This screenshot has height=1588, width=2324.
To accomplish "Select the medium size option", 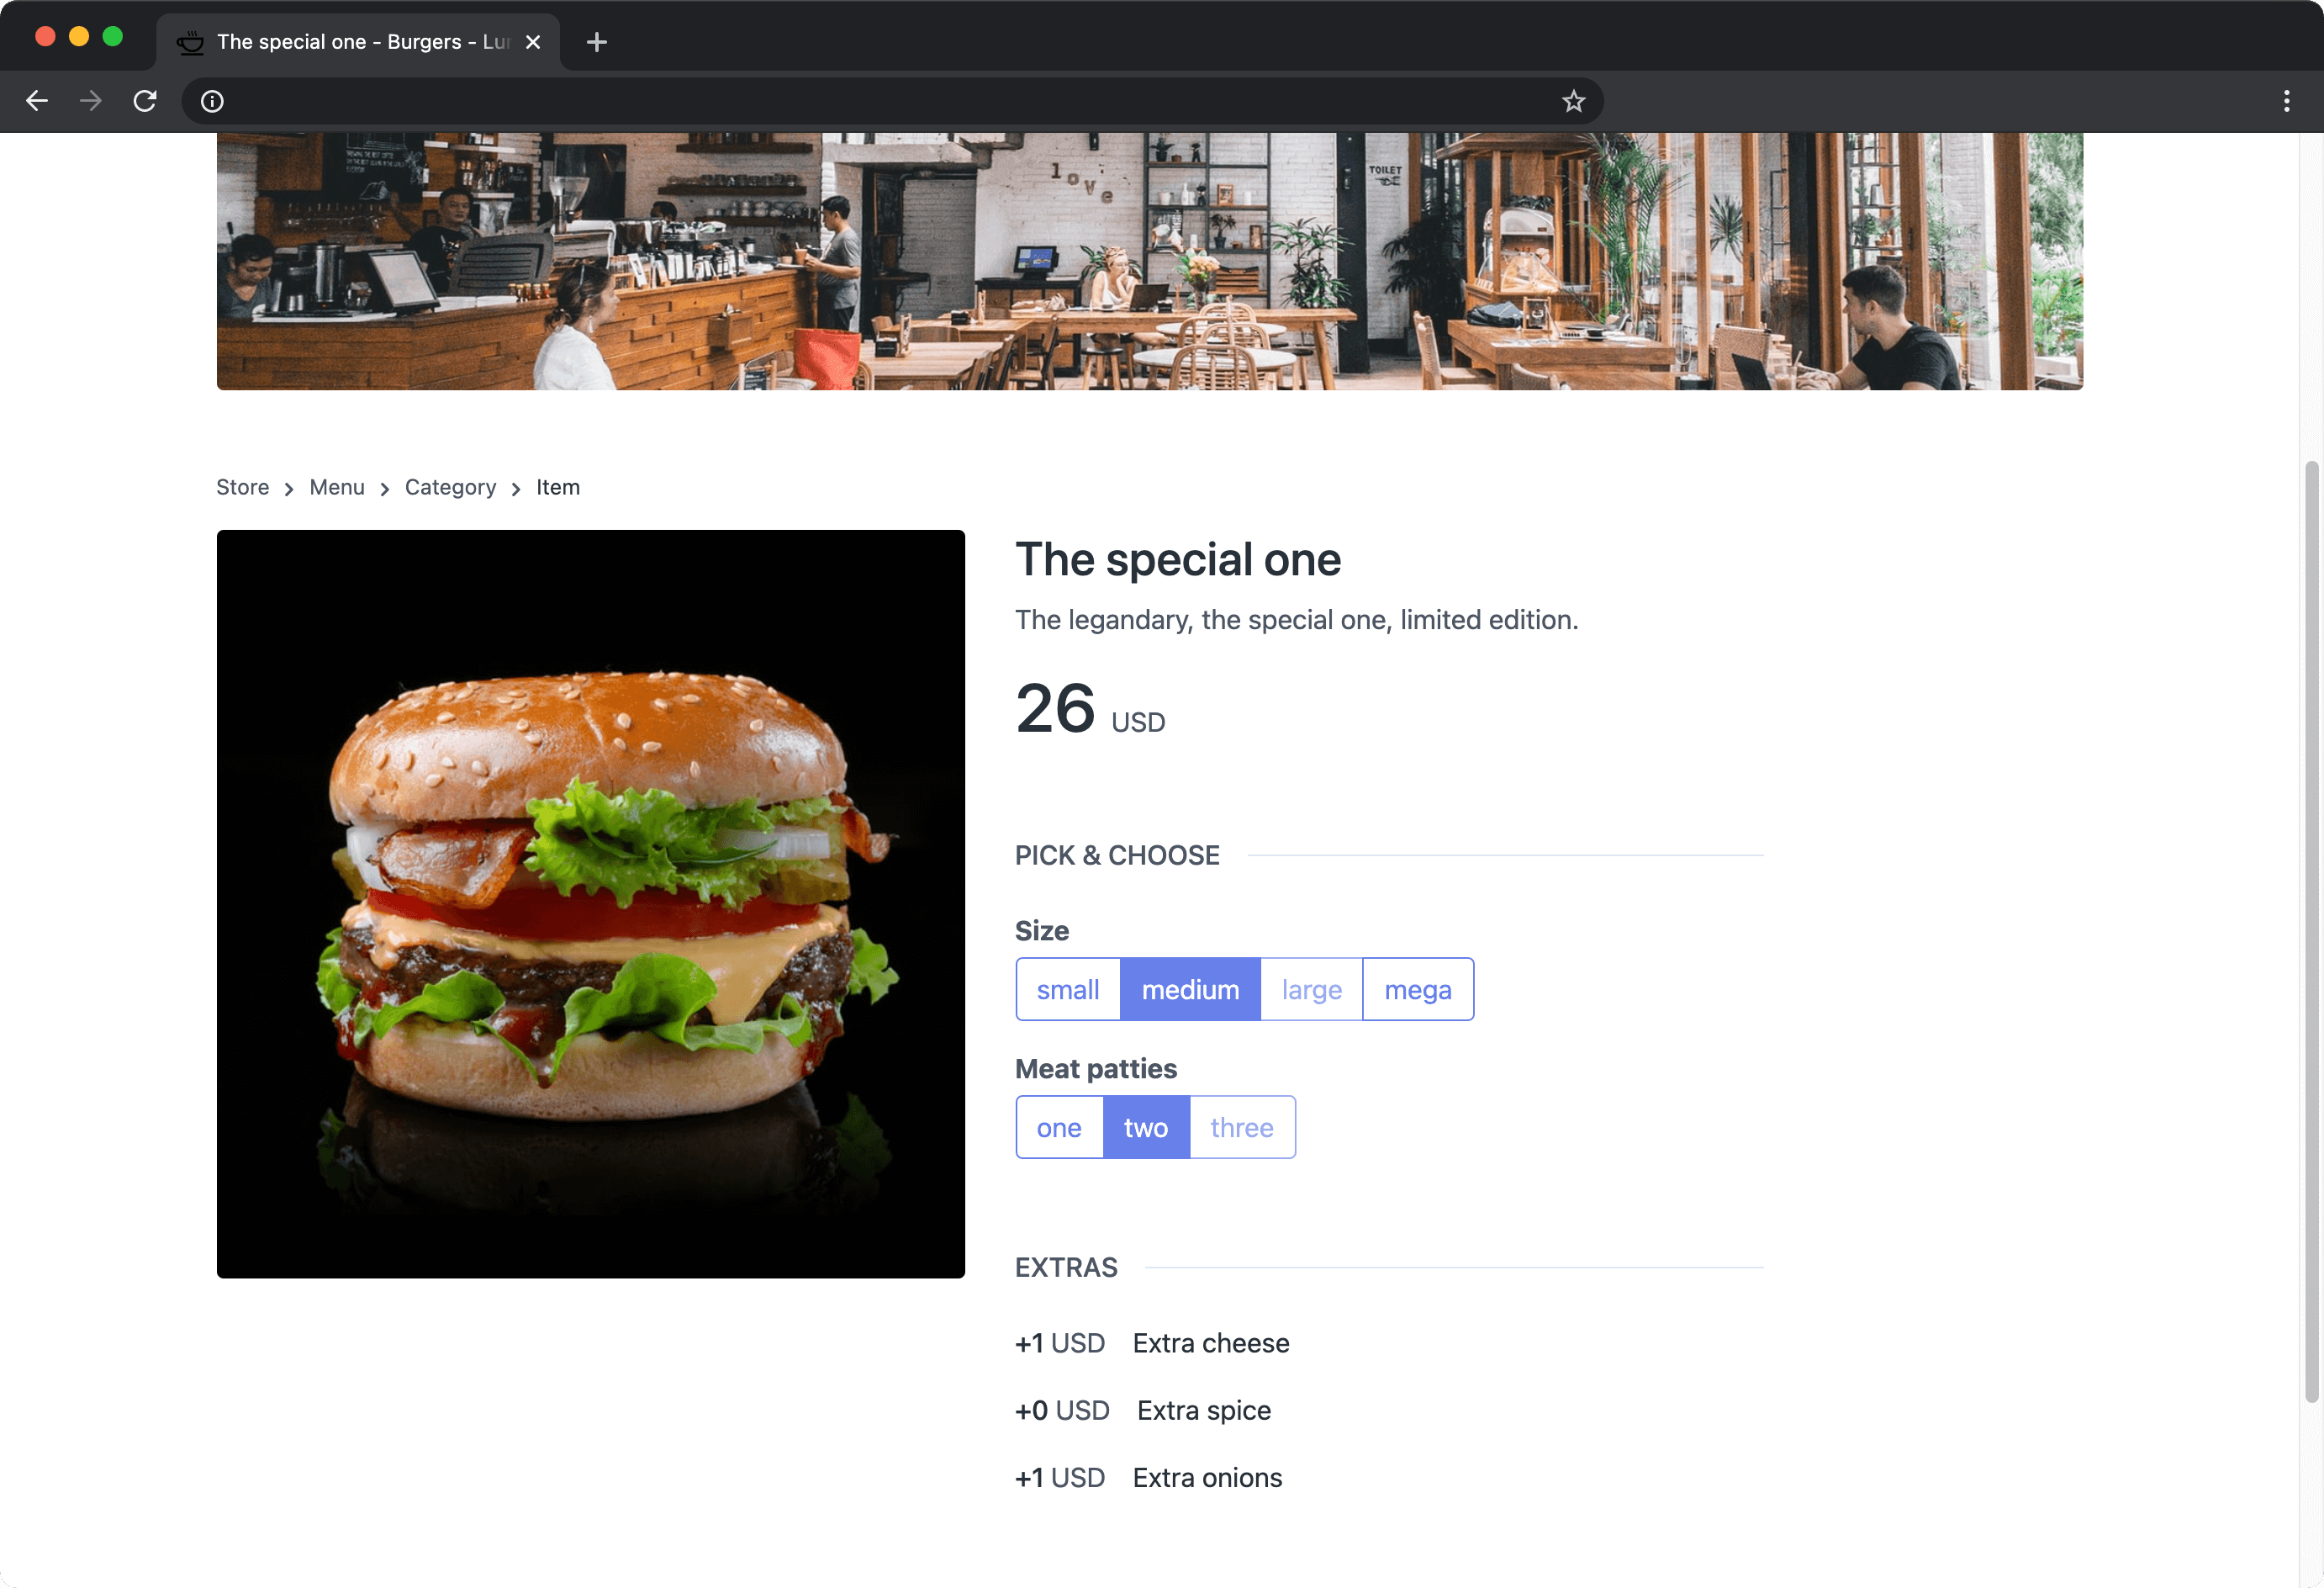I will [1191, 987].
